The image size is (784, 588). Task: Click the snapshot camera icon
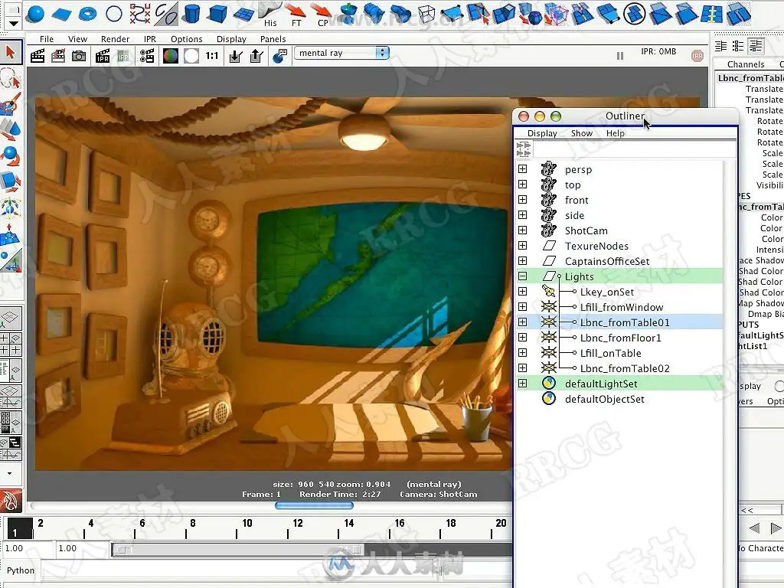click(79, 56)
